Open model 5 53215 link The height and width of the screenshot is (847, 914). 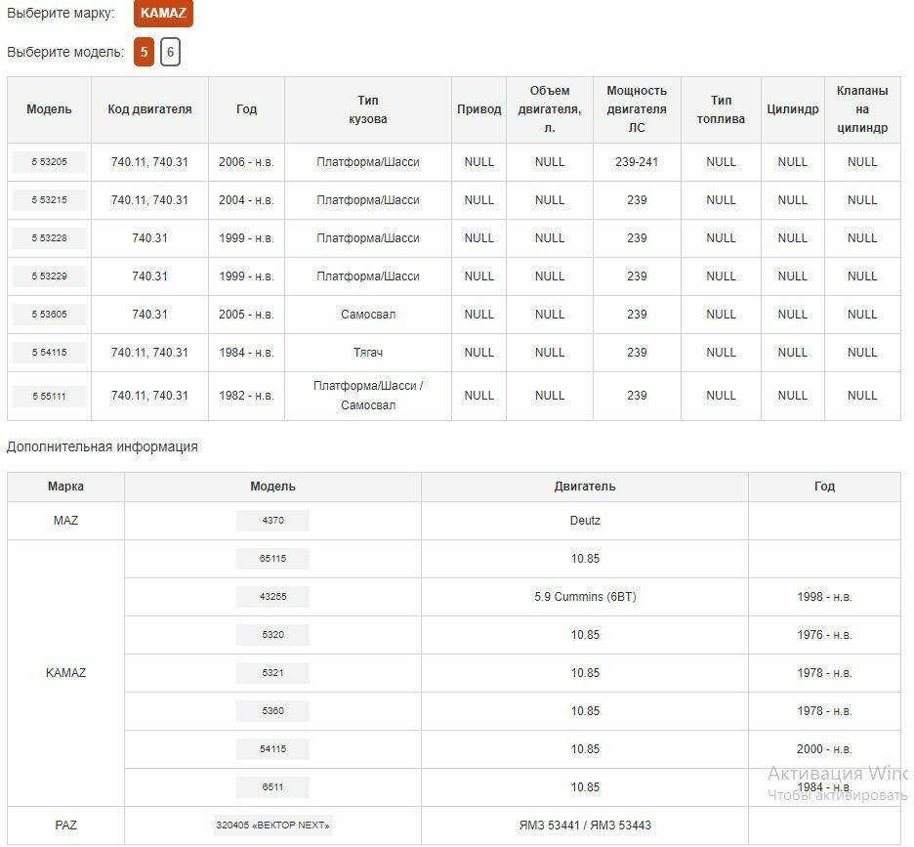49,200
